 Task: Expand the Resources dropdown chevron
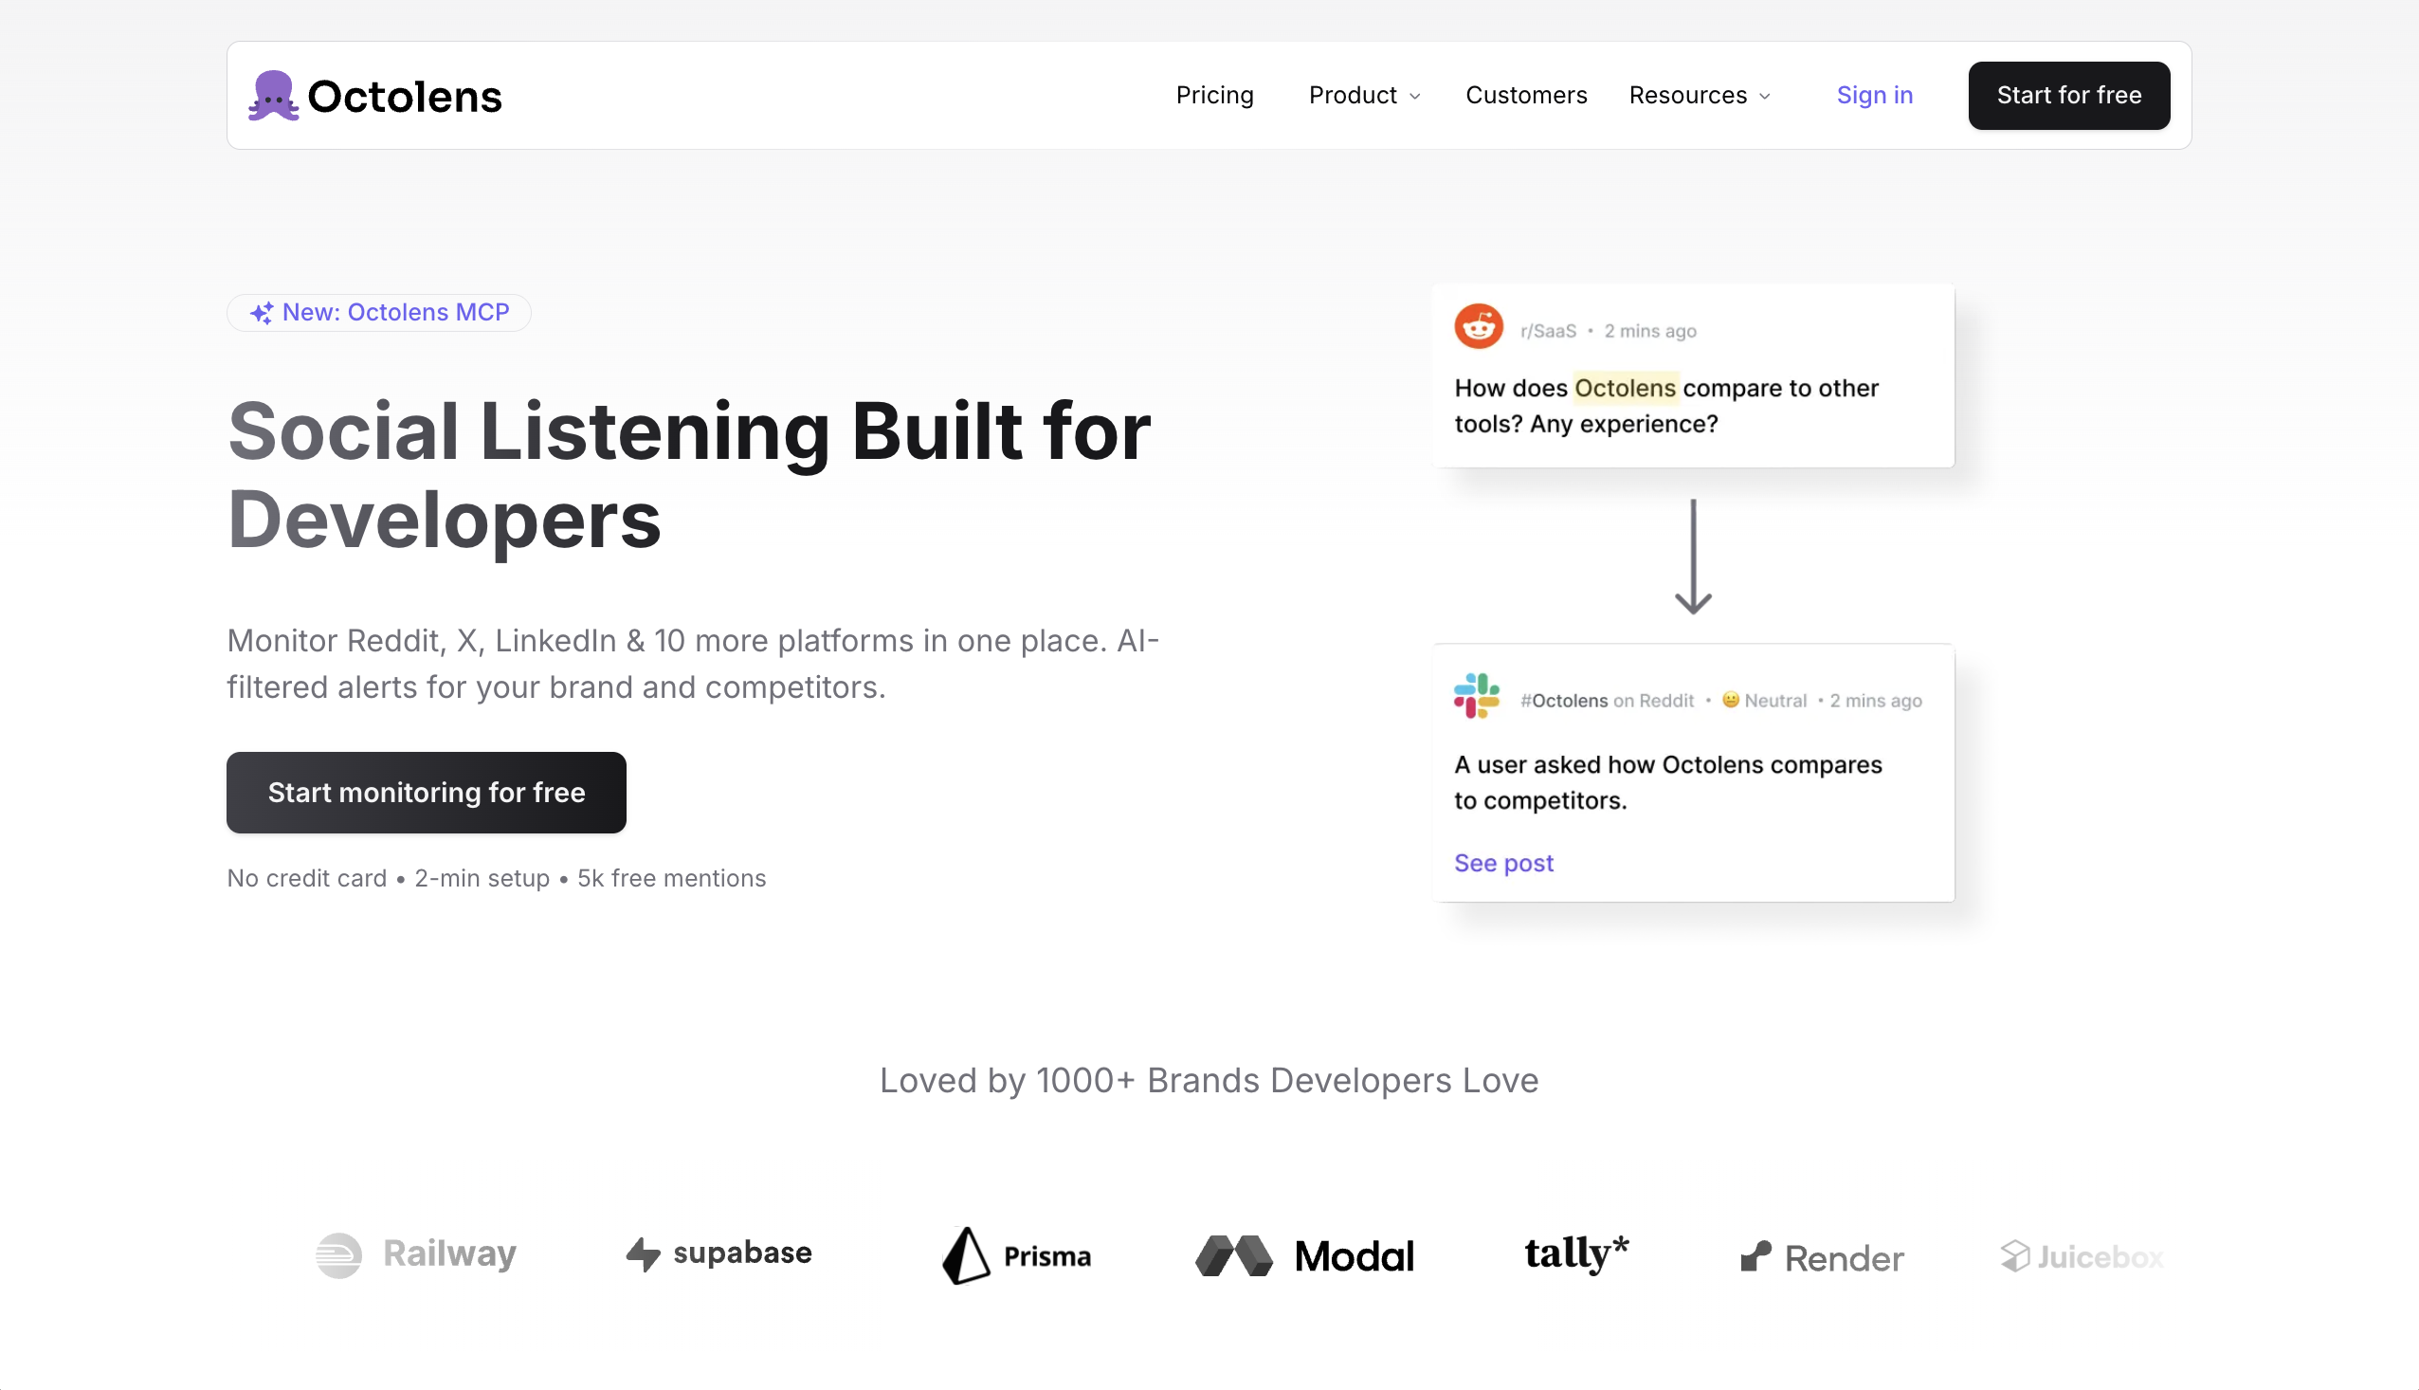1763,97
